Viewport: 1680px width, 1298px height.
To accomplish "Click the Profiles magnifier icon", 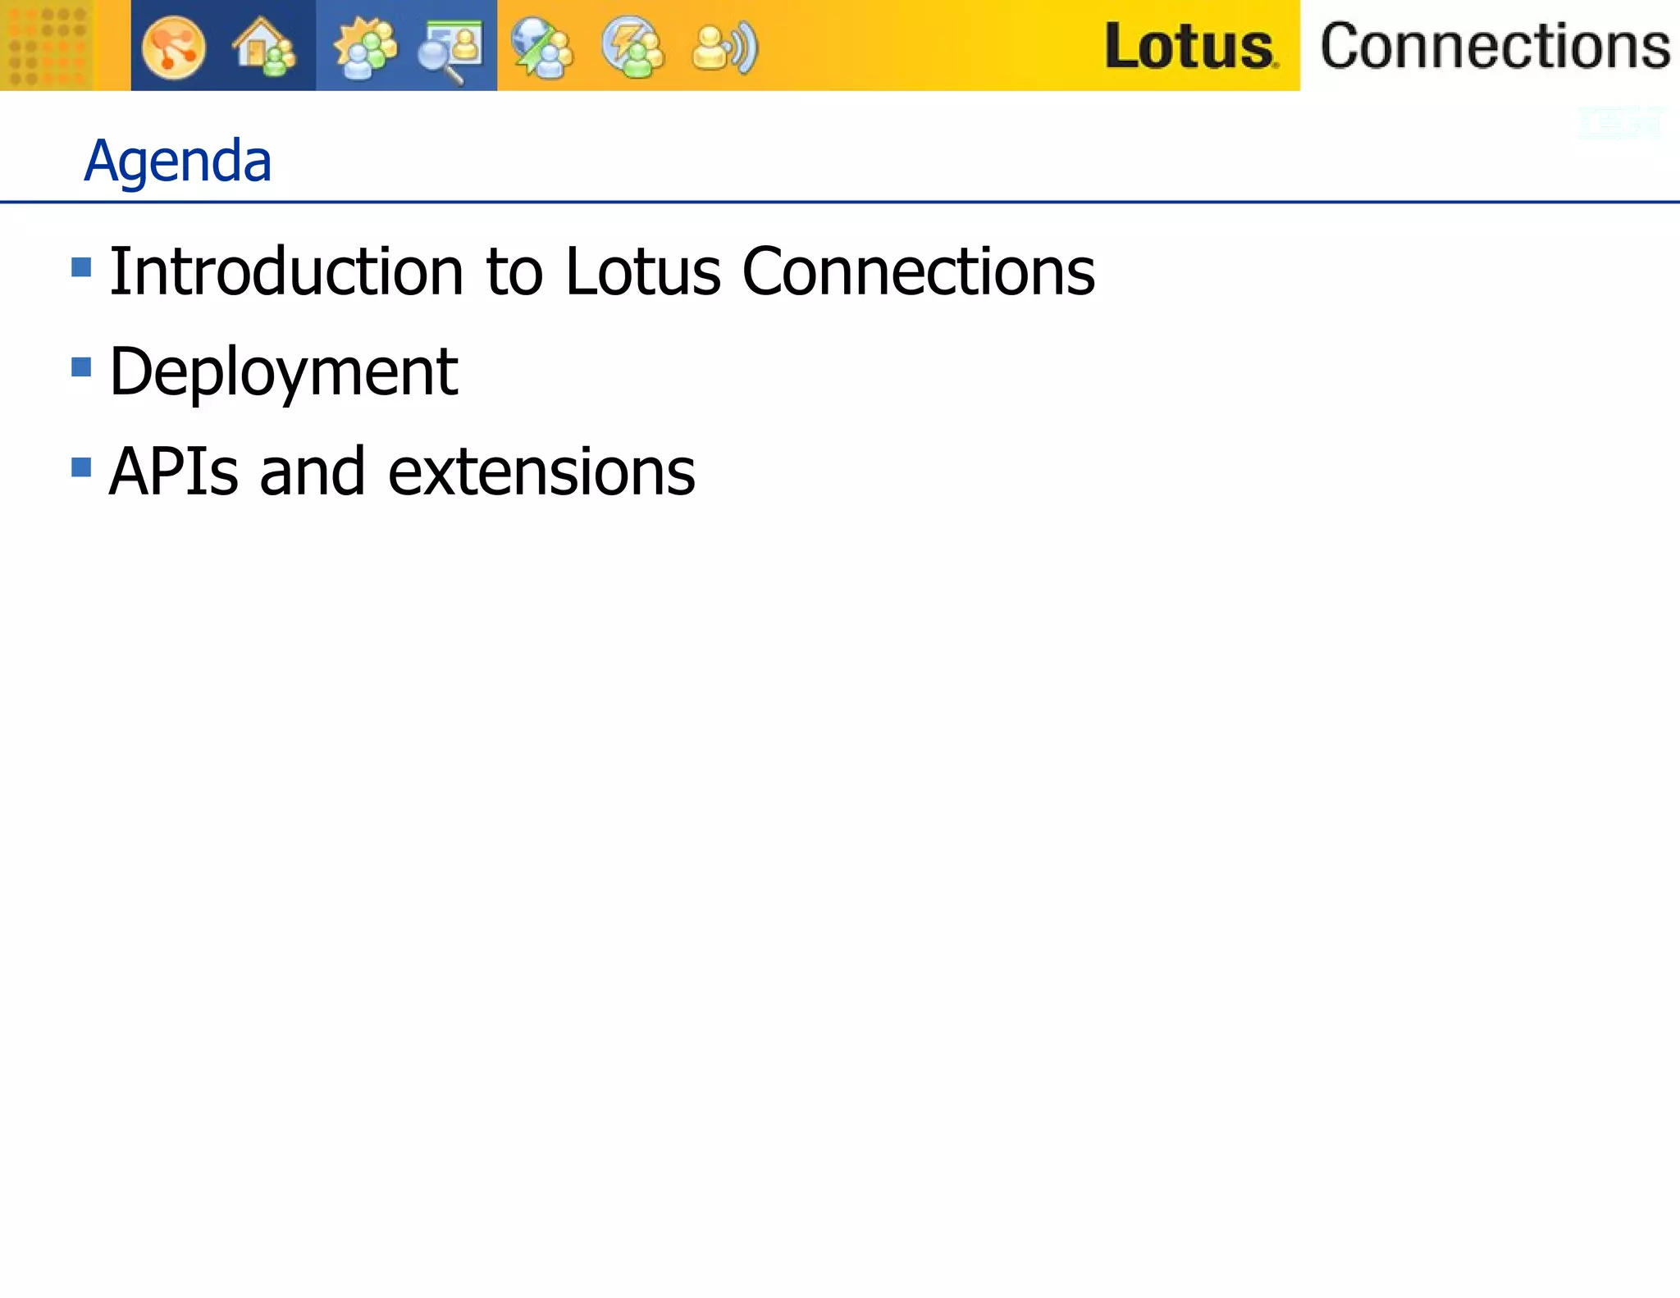I will click(x=450, y=49).
